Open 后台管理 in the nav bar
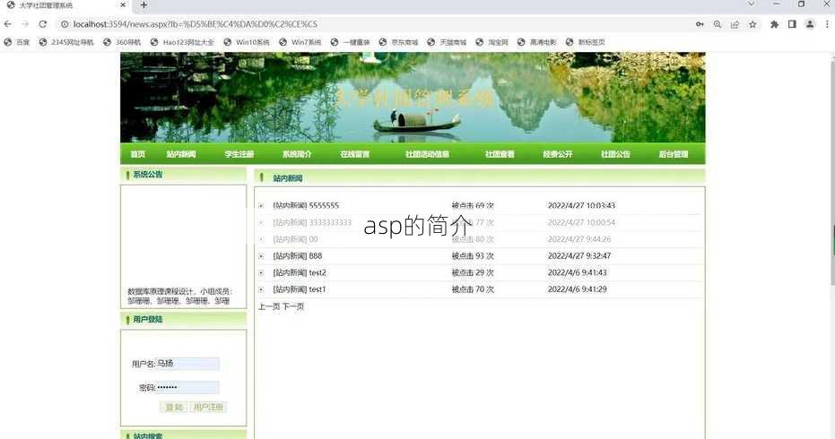835x439 pixels. coord(674,154)
